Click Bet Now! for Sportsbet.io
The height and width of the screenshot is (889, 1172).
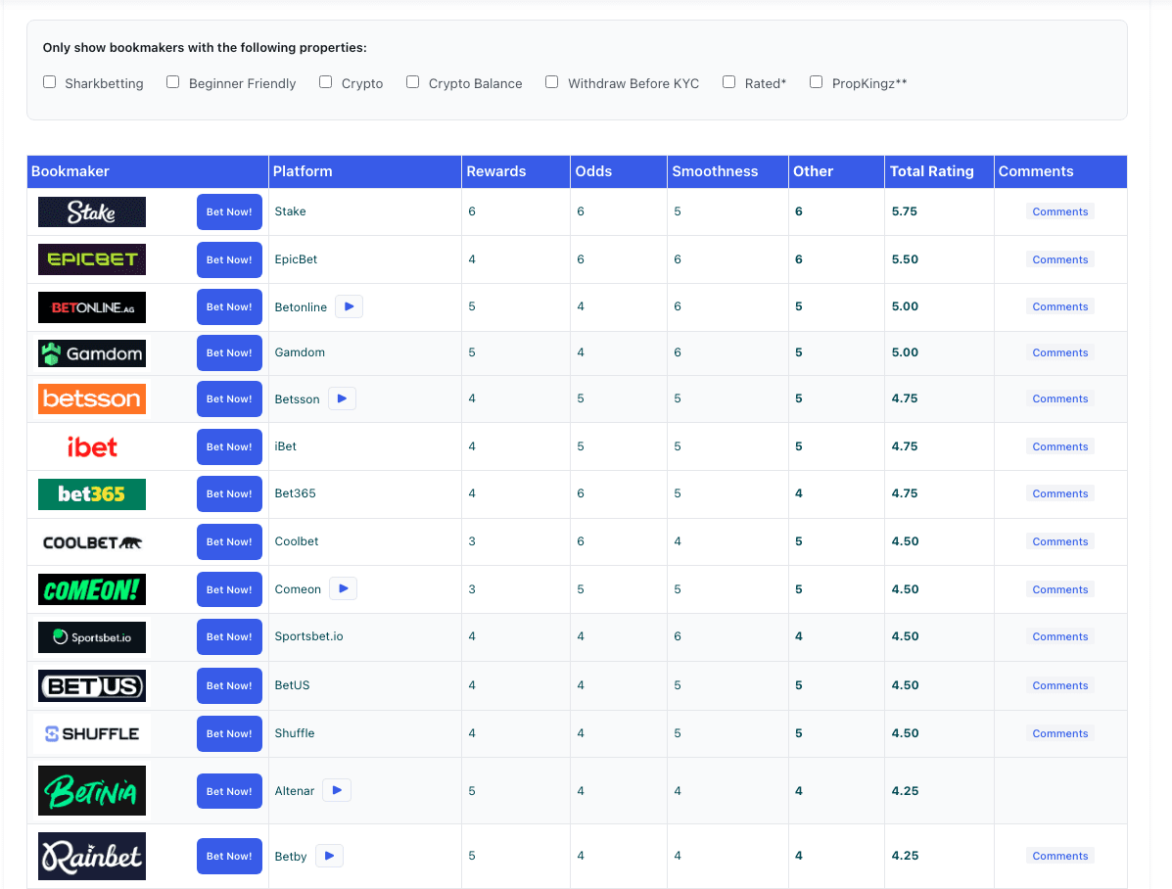pyautogui.click(x=229, y=636)
